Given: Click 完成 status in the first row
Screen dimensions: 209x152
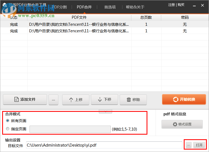Looking at the screenshot, I should [x=14, y=24].
